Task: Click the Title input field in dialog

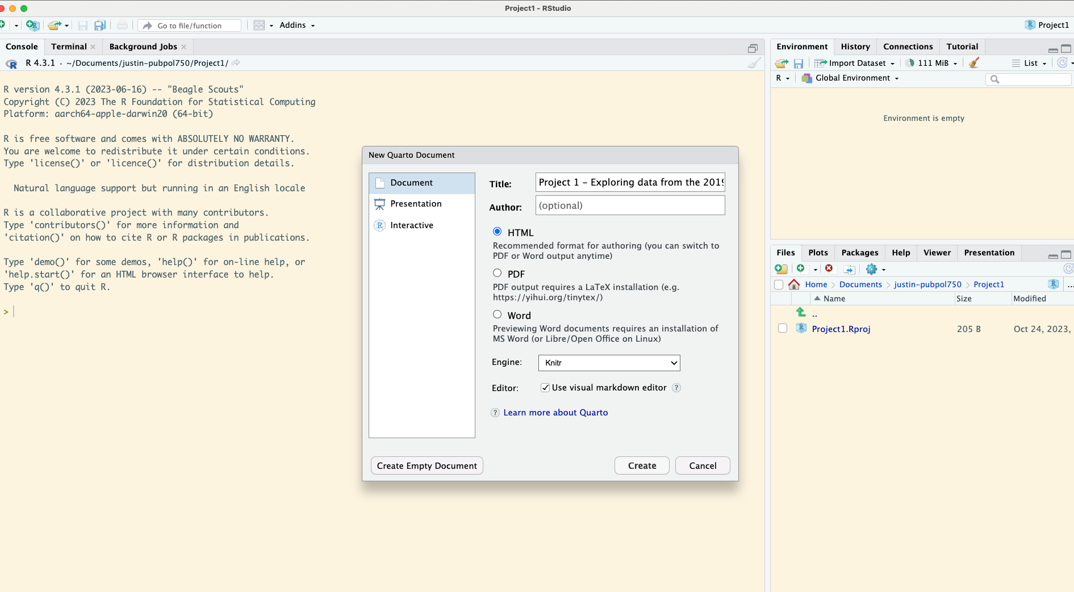Action: [x=630, y=182]
